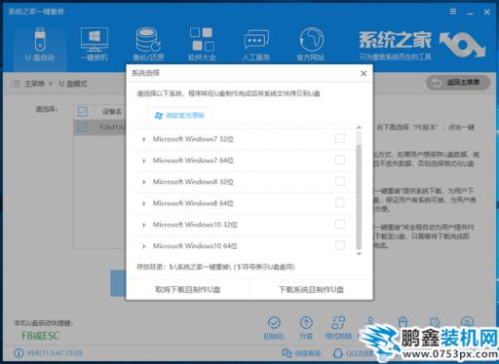Check the Microsoft Windows7 32位 checkbox

point(340,138)
